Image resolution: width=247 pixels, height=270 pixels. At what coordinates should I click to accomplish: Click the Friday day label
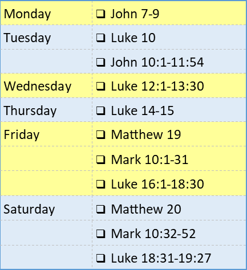22,135
